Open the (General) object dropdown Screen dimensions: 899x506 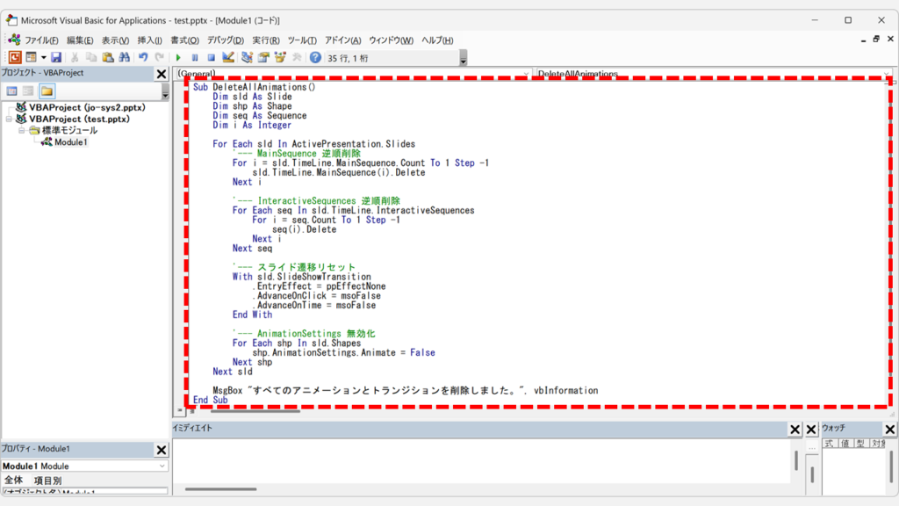tap(526, 74)
